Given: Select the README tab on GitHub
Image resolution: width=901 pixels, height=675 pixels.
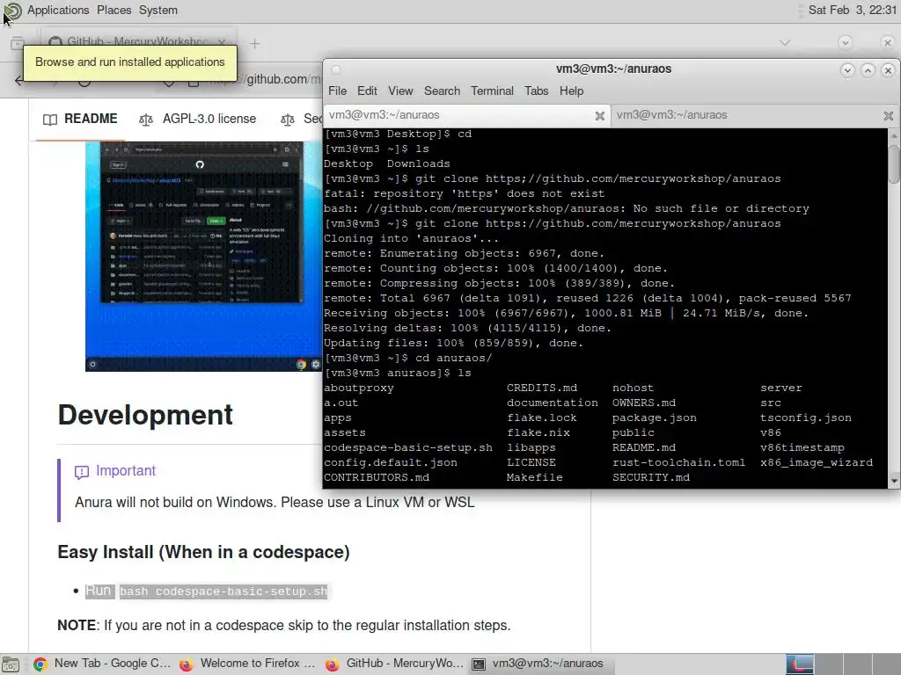Looking at the screenshot, I should coord(80,119).
